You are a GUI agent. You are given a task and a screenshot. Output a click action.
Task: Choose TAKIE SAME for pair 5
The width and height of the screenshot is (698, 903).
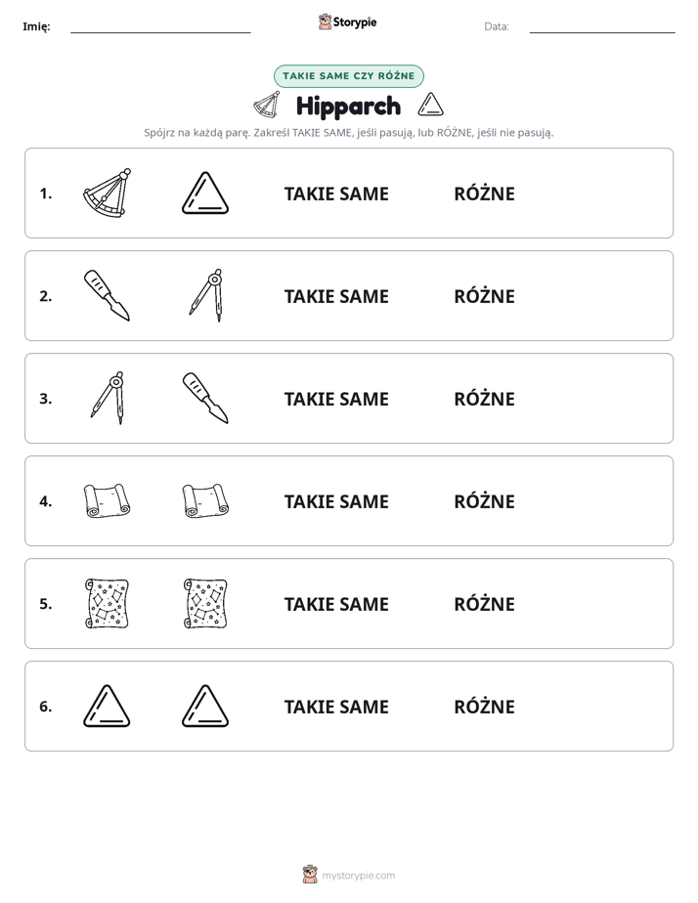coord(336,605)
